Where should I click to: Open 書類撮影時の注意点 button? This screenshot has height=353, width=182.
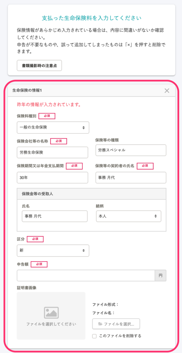coord(39,66)
